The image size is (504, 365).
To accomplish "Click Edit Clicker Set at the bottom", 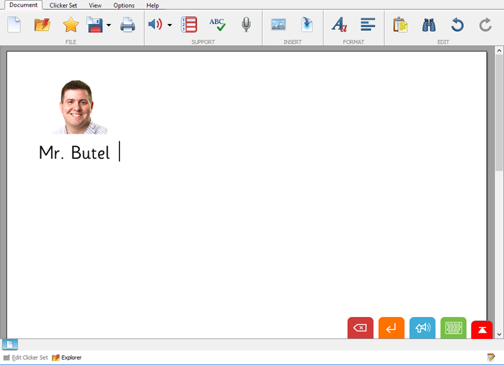I will point(26,357).
